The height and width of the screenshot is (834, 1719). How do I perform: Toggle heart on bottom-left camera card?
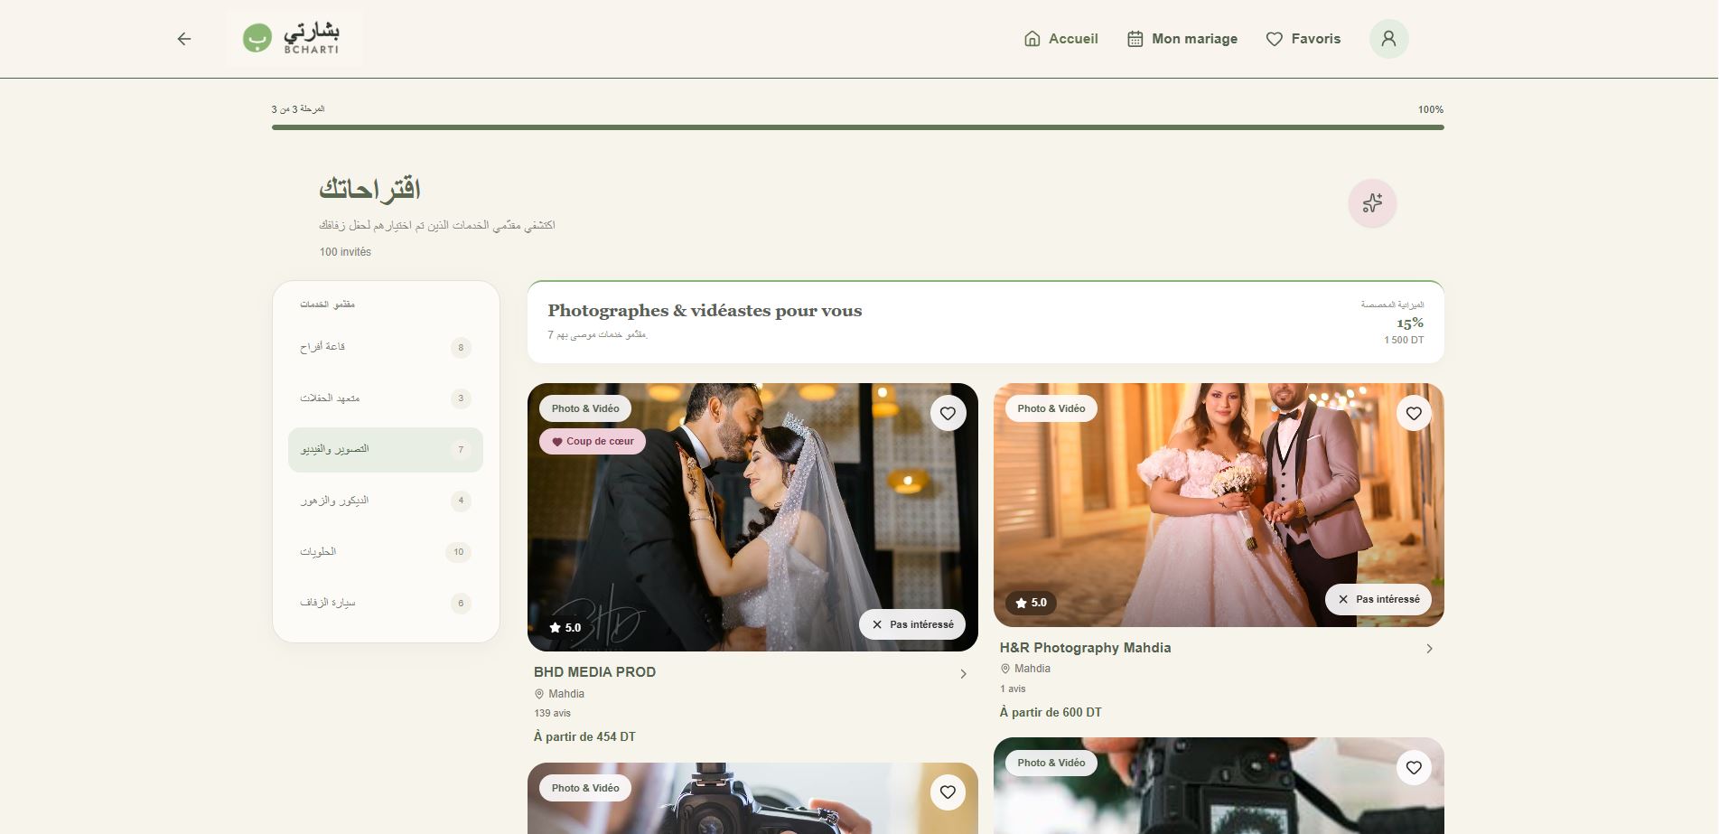pyautogui.click(x=948, y=792)
